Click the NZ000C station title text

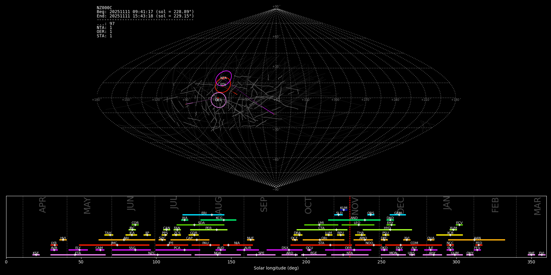pyautogui.click(x=104, y=8)
